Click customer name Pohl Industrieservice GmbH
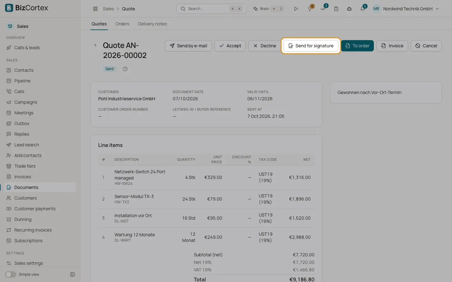This screenshot has width=452, height=282. coord(126,99)
